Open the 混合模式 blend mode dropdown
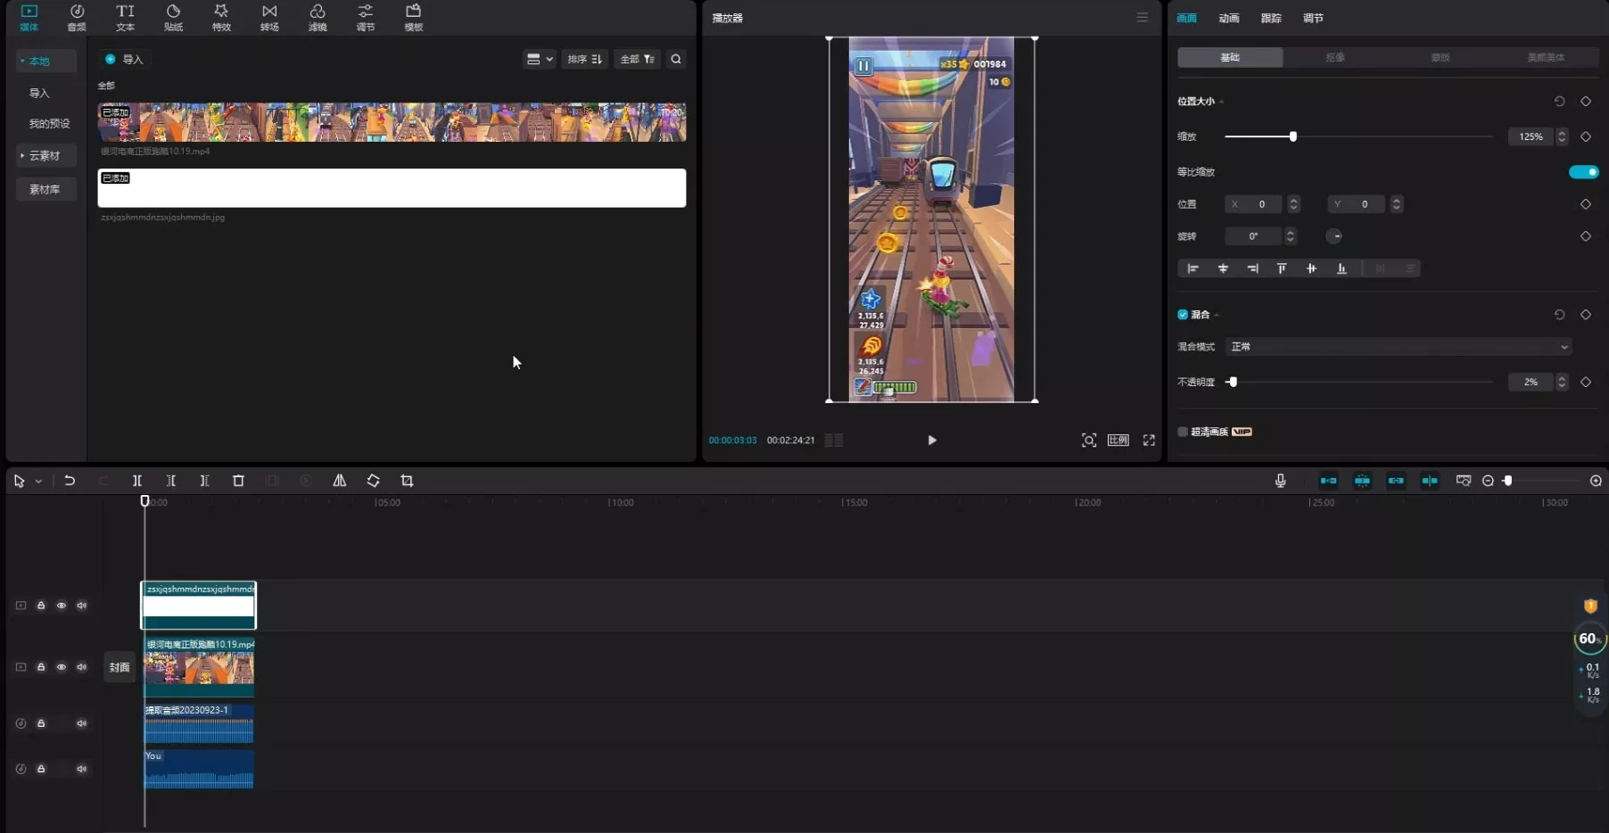The image size is (1609, 833). 1398,347
